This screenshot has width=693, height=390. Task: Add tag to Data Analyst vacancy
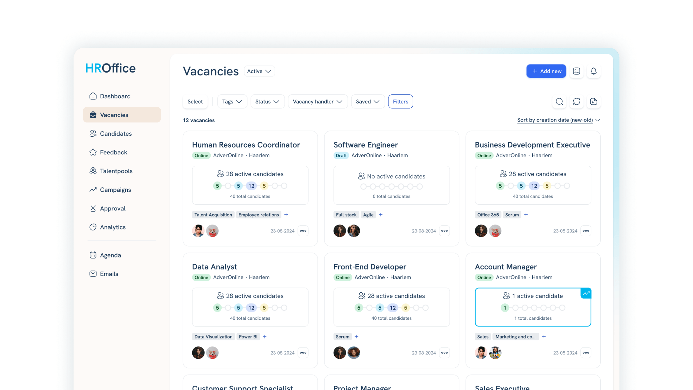click(x=265, y=336)
